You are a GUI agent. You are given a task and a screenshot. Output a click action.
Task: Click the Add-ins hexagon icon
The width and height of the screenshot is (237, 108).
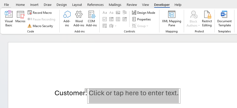coord(67,19)
